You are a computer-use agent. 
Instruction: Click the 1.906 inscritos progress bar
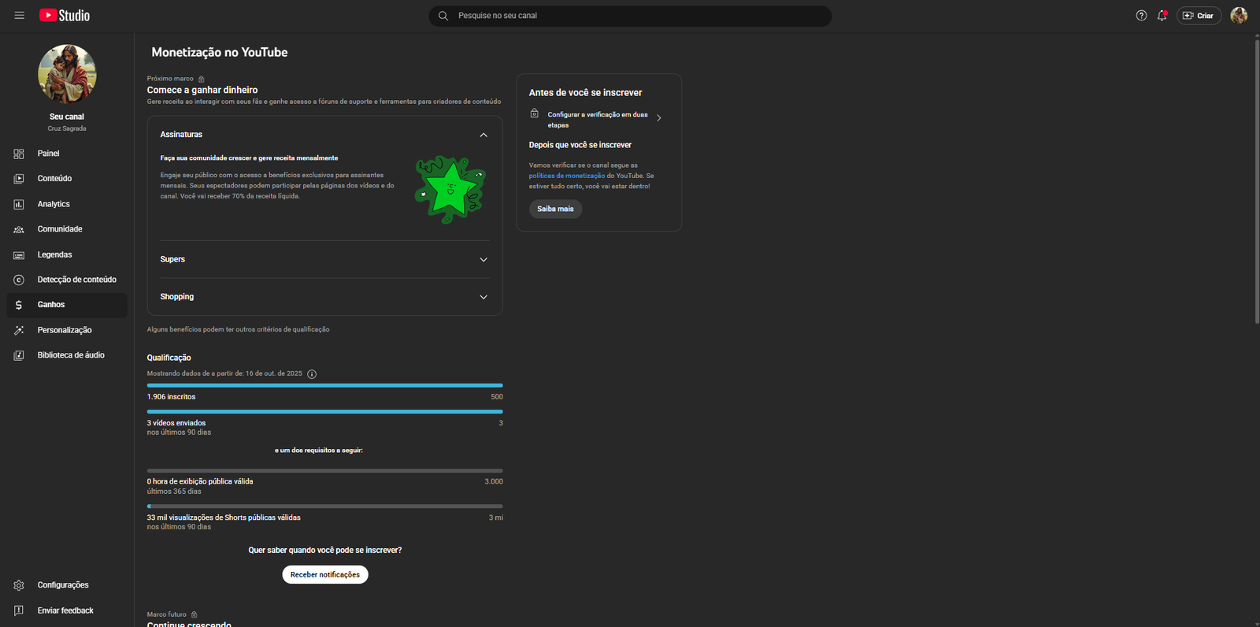[324, 385]
